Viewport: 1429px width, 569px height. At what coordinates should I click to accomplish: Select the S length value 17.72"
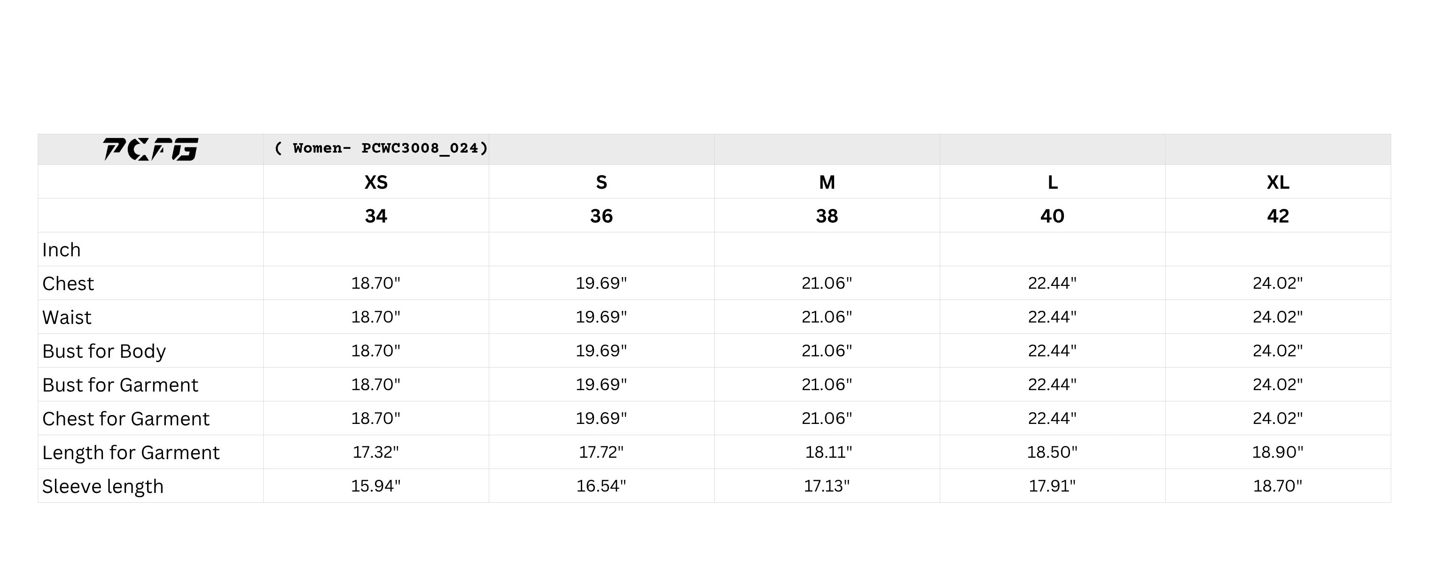click(x=601, y=452)
